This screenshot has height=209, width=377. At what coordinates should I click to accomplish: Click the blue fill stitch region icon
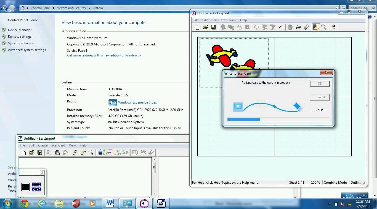click(x=101, y=153)
